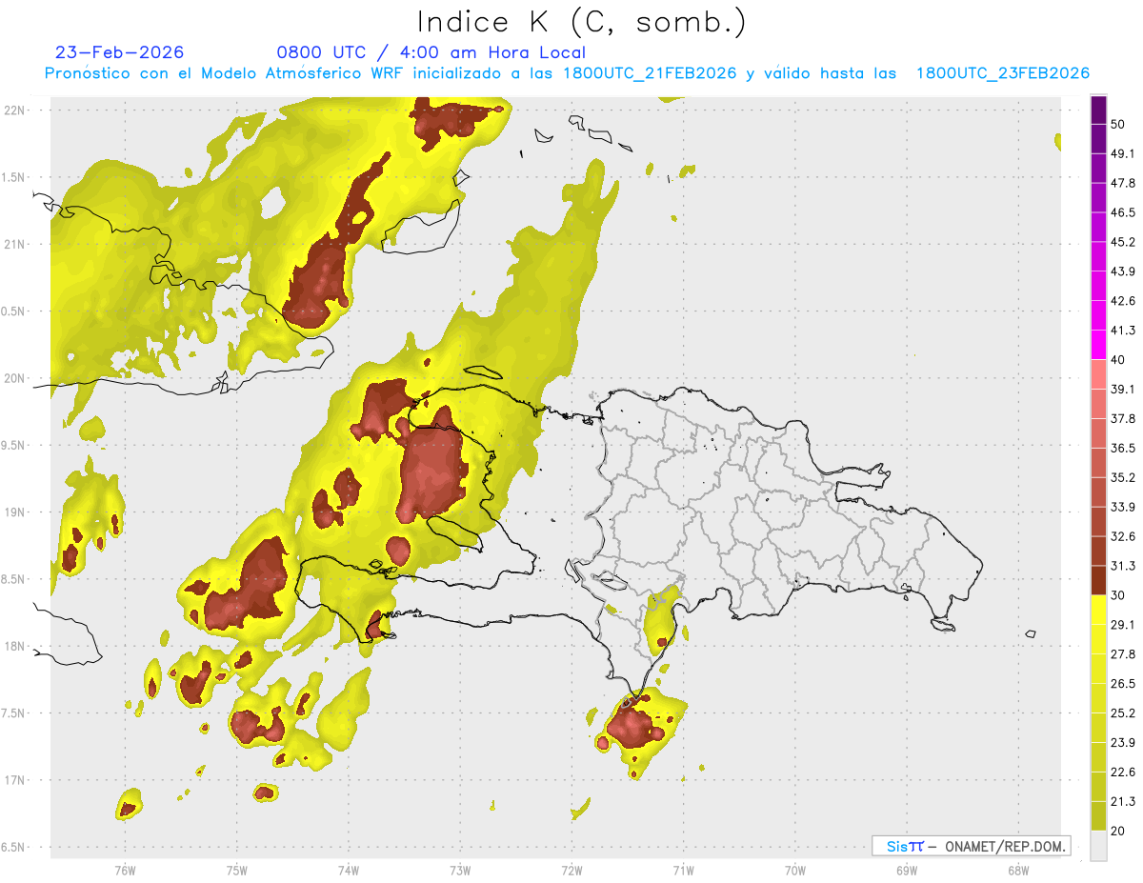Viewport: 1143px width, 883px height.
Task: Click the dark purple swatch between 49.1 and 50
Action: click(1098, 138)
